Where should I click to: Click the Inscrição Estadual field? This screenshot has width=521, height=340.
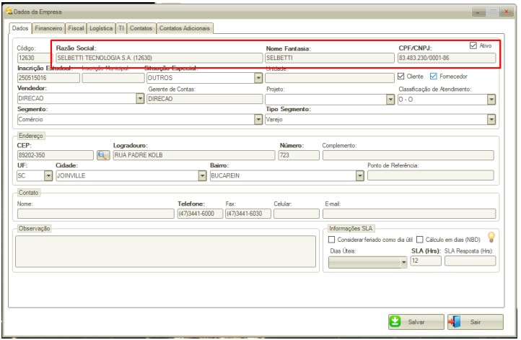point(48,78)
